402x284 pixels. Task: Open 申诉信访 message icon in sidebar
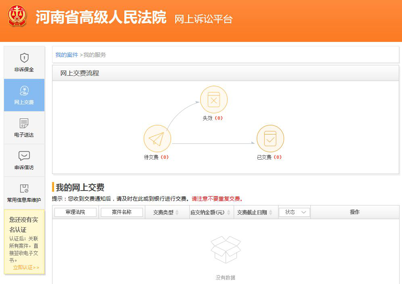[24, 155]
